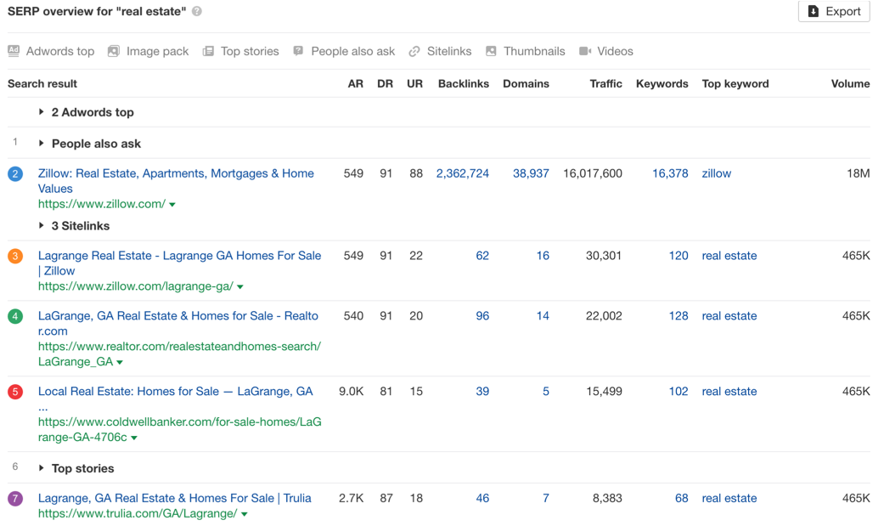The image size is (884, 526).
Task: Click the 62 backlinks value
Action: [x=482, y=257]
